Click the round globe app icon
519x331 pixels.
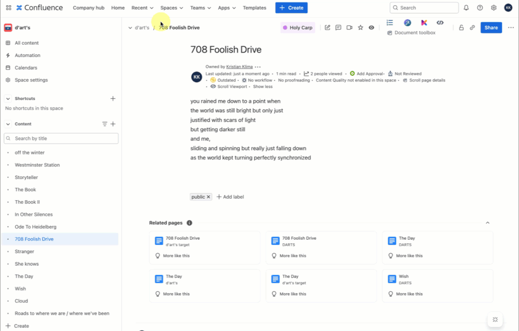point(407,22)
